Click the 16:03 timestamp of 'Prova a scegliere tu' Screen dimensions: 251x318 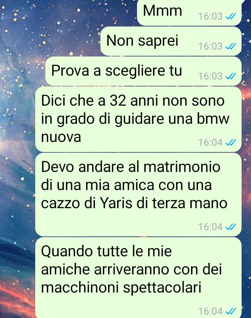210,76
